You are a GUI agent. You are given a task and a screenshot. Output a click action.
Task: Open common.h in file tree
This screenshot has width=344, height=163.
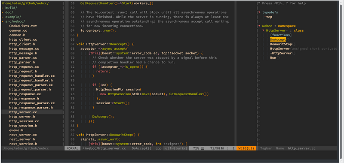(x=17, y=35)
